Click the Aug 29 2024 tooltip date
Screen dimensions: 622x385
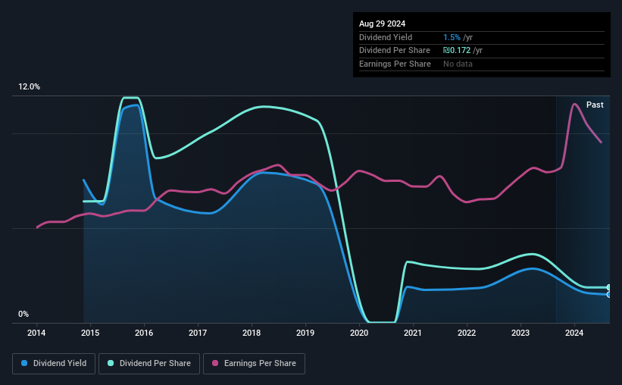pyautogui.click(x=382, y=23)
